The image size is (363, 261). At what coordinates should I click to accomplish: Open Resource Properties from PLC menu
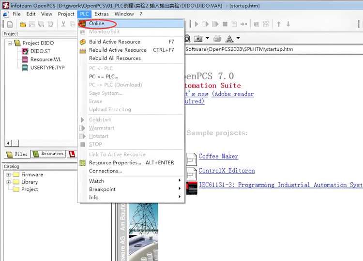pyautogui.click(x=115, y=162)
